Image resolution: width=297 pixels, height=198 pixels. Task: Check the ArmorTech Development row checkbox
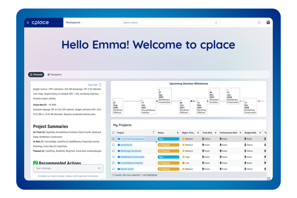[x=114, y=139]
